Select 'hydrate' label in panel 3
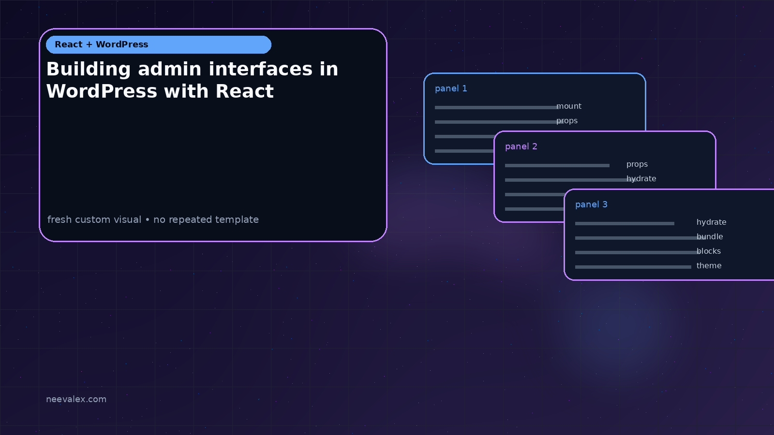774x435 pixels. (712, 222)
